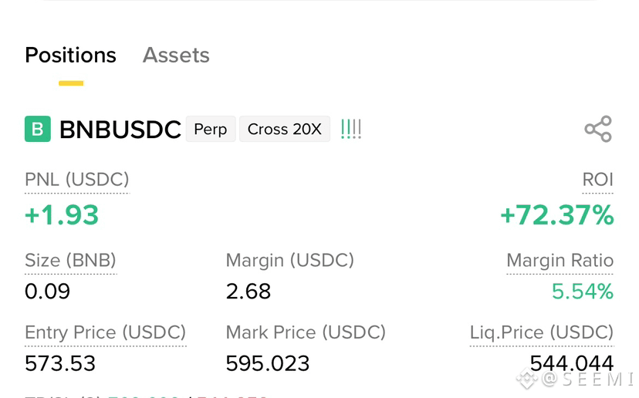
Task: Tap the Liq.Price (USDC) label
Action: (542, 332)
